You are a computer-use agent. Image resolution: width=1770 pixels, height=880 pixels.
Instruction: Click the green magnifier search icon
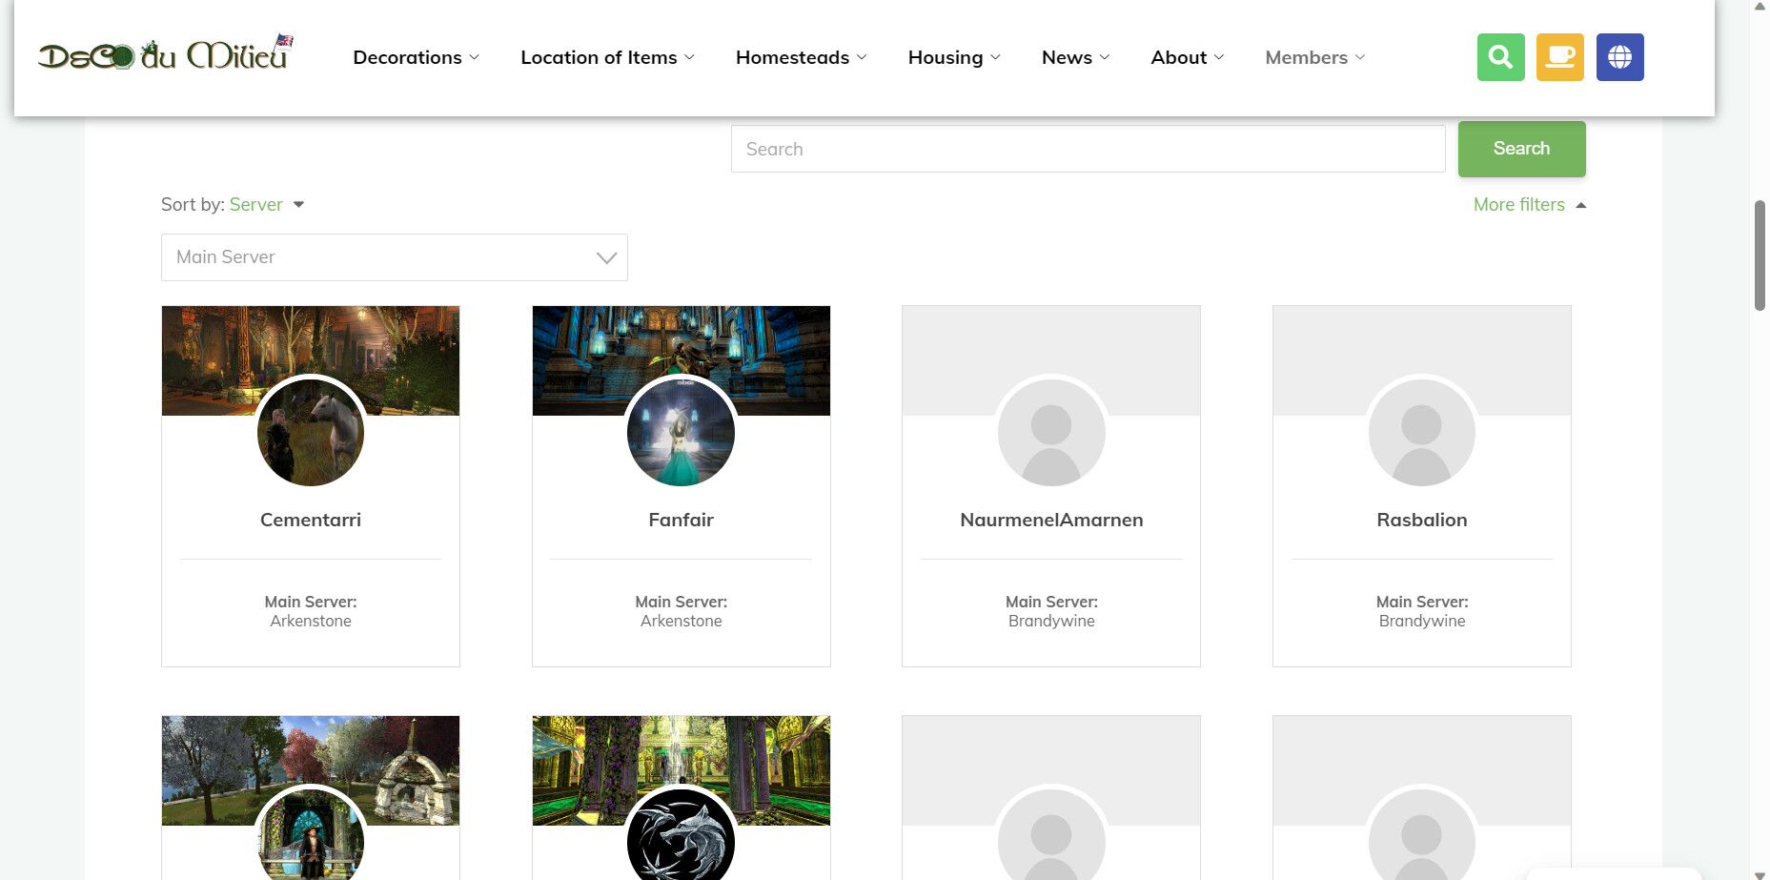(x=1500, y=57)
